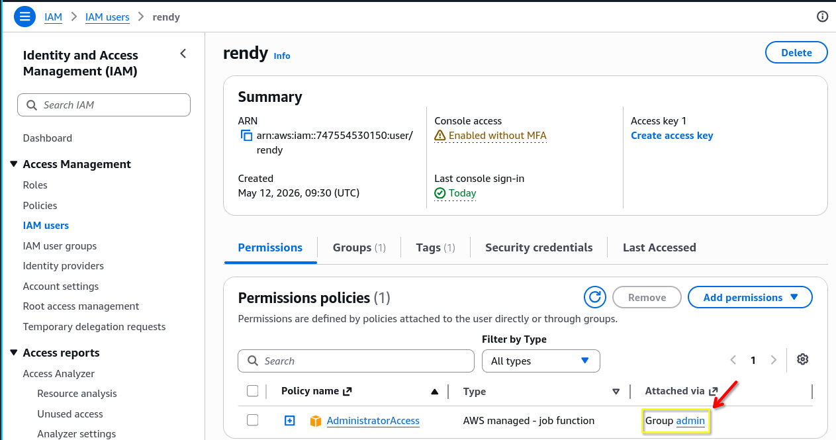Open the admin group link
The width and height of the screenshot is (836, 440).
point(690,421)
